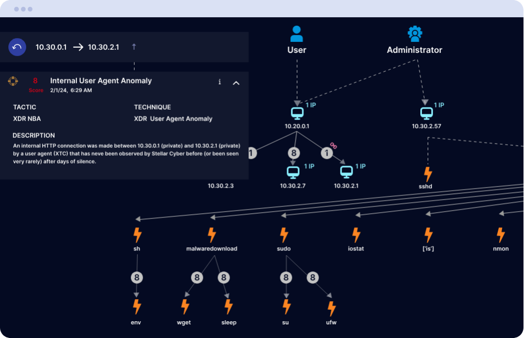Image resolution: width=524 pixels, height=338 pixels.
Task: Click the 10.30.2.57 host computer icon
Action: click(427, 113)
